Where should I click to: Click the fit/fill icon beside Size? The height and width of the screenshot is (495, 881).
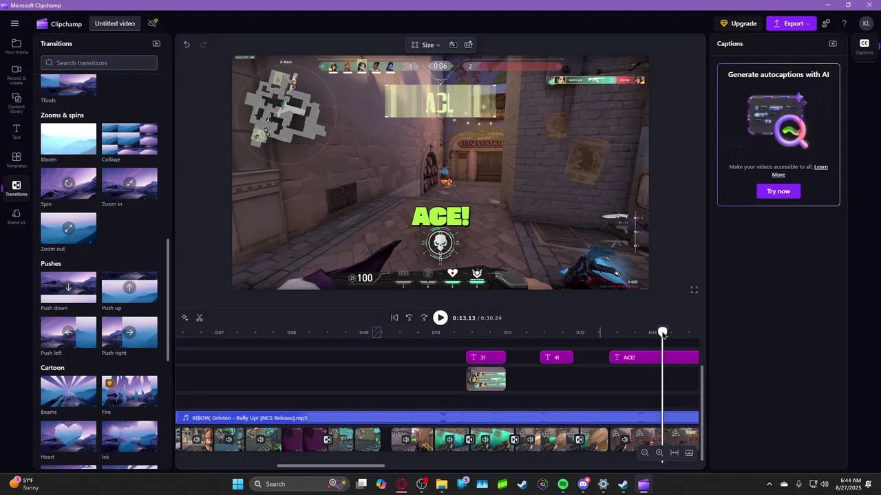click(453, 45)
